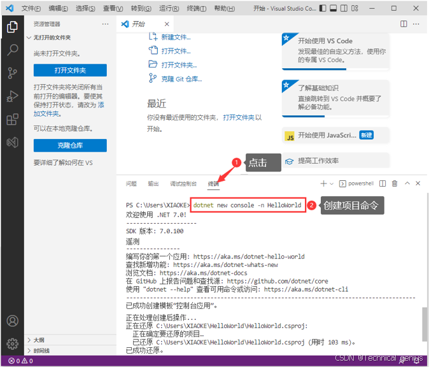Open the Accounts menu icon

point(12,321)
